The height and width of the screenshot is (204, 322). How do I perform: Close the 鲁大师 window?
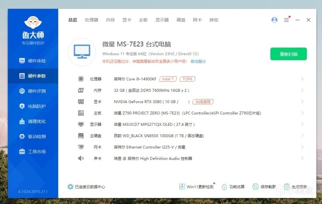click(x=308, y=20)
